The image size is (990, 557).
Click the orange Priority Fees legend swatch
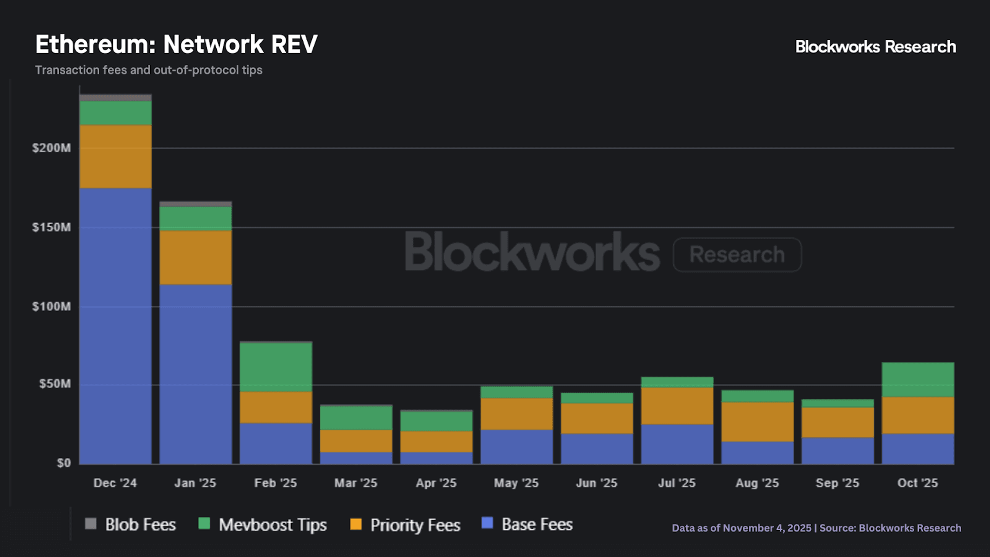pyautogui.click(x=356, y=524)
